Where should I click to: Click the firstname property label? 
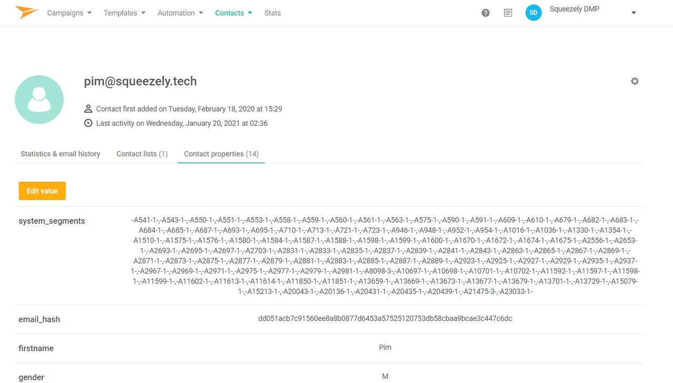(x=36, y=348)
